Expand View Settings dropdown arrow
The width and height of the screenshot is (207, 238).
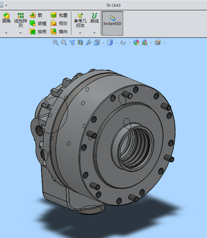[x=164, y=43]
